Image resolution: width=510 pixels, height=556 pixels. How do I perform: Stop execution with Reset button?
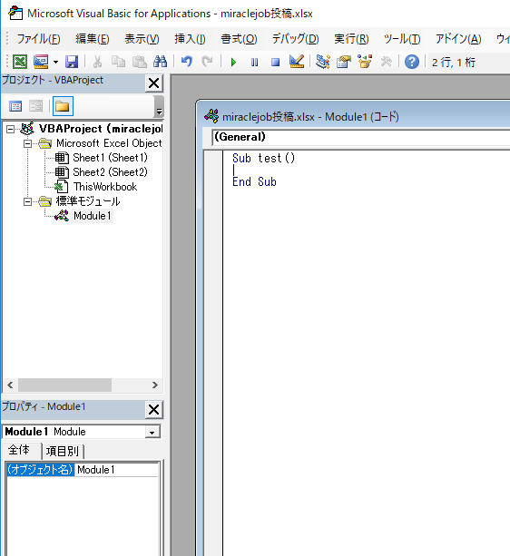pos(275,63)
